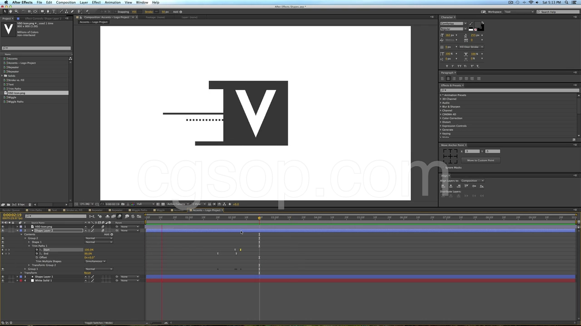Hide Shape Layer 2 visibility eye
Viewport: 581px width, 326px height.
coord(3,230)
